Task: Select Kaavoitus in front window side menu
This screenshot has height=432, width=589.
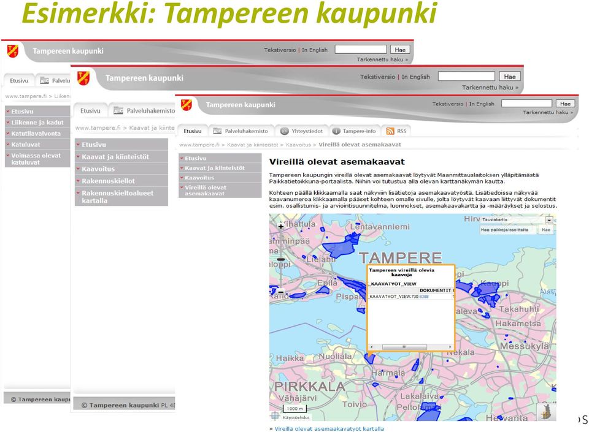Action: tap(220, 178)
